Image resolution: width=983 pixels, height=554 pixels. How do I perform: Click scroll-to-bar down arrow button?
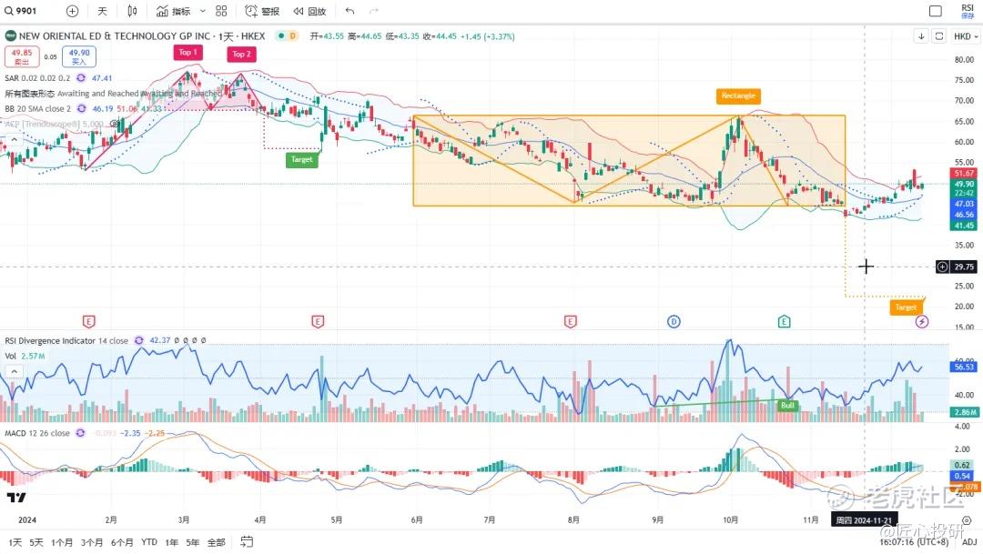click(921, 36)
